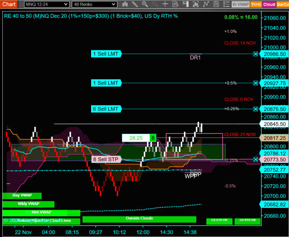289x237 pixels.
Task: Open the MNQ 12-24 instrument dropdown
Action: coord(47,4)
